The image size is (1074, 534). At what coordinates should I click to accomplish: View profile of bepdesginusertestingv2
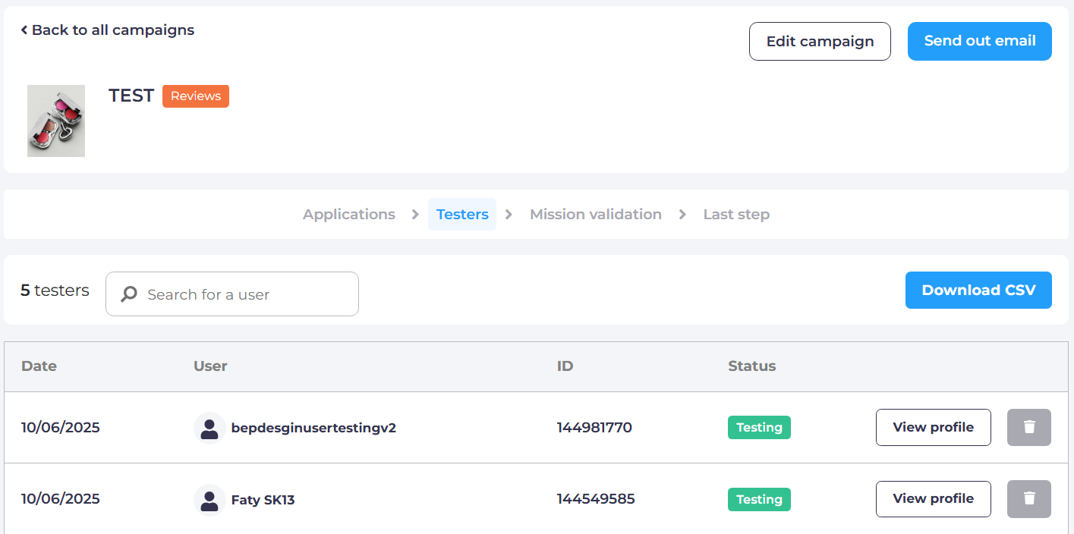[933, 427]
